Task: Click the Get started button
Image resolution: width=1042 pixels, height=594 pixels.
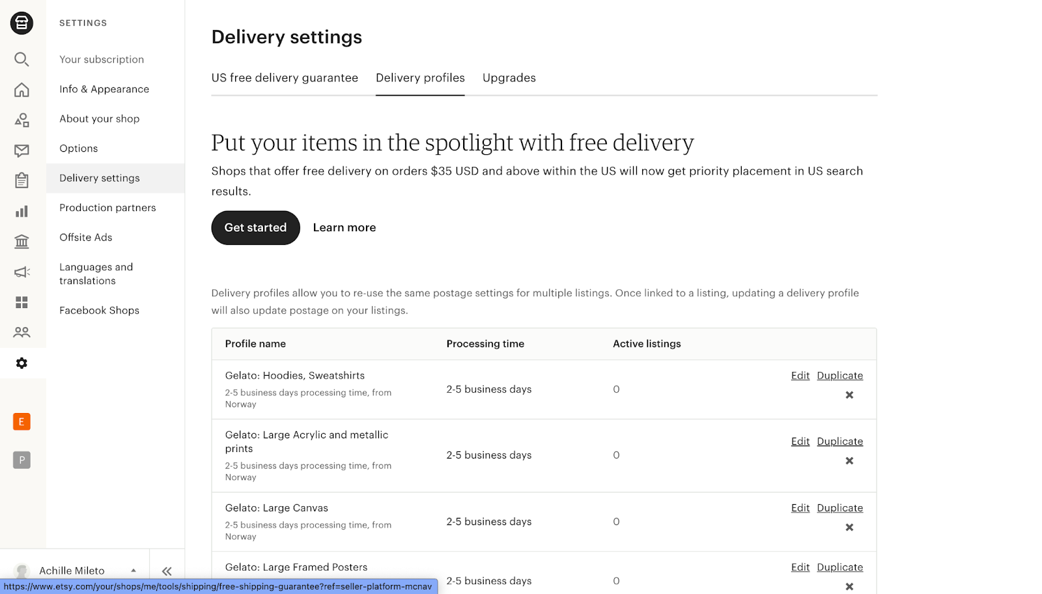Action: pyautogui.click(x=255, y=227)
